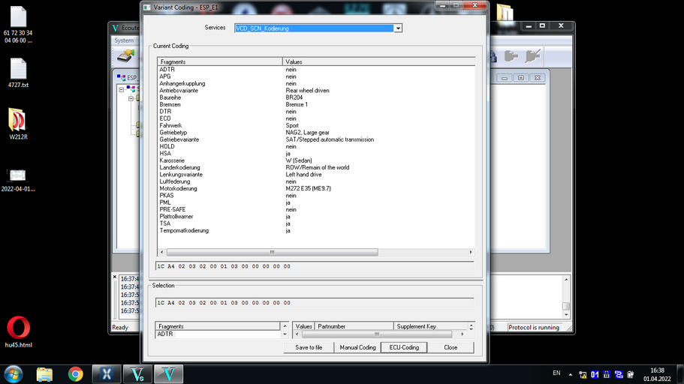The height and width of the screenshot is (384, 684).
Task: Click the Current Coding hex bytes field
Action: click(315, 266)
